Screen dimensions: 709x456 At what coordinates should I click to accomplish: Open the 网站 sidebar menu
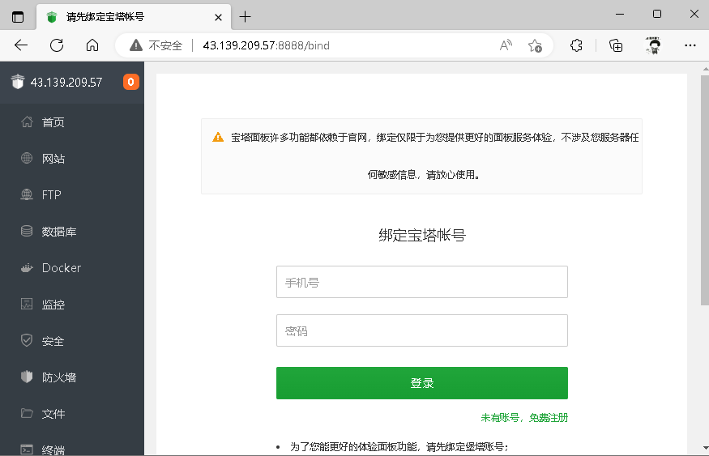coord(72,159)
